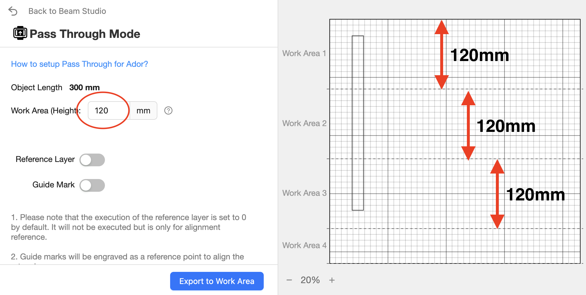Enable the Reference Layer toggle
The height and width of the screenshot is (295, 586).
coord(92,160)
